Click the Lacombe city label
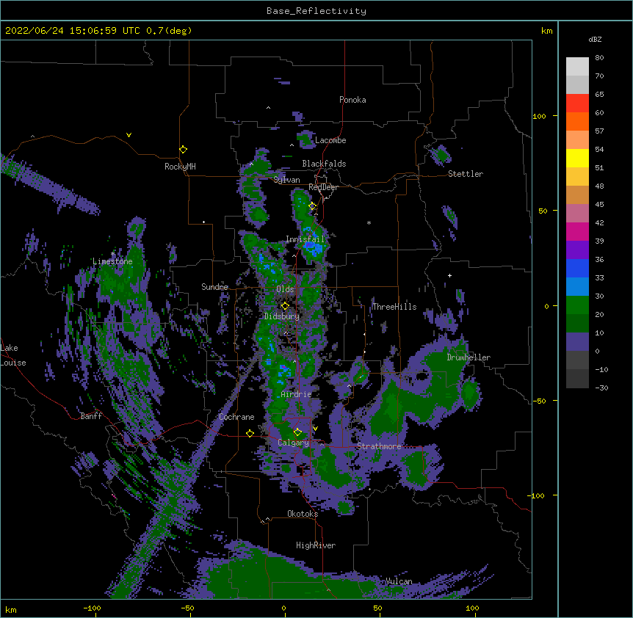This screenshot has width=633, height=618. [330, 140]
